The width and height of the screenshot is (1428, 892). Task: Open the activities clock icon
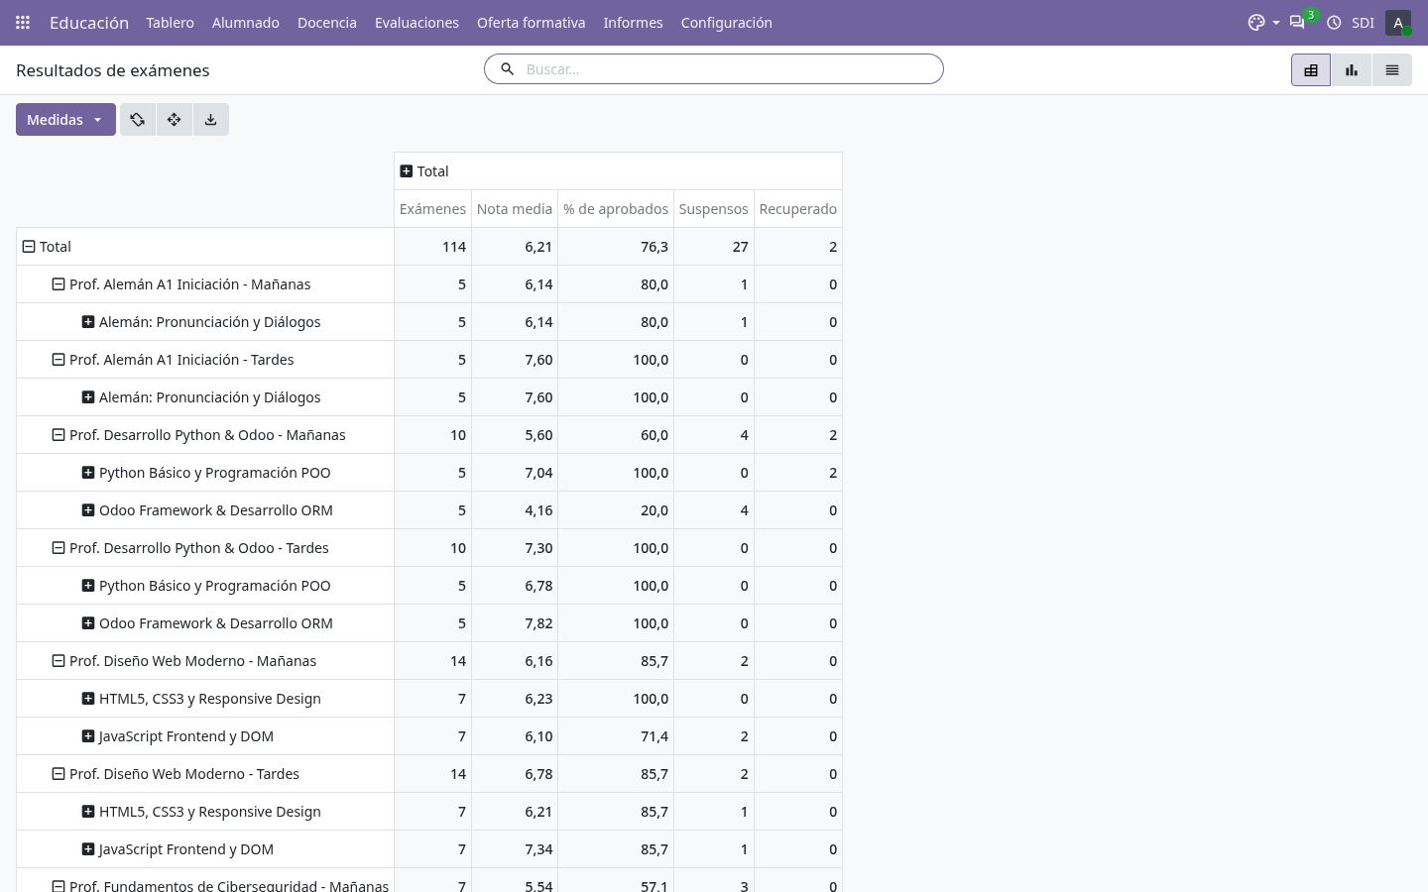tap(1334, 22)
